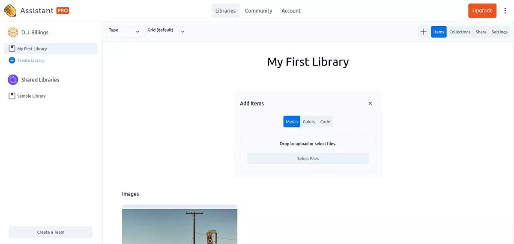Click the Sample Library book icon
The height and width of the screenshot is (244, 514).
[12, 96]
